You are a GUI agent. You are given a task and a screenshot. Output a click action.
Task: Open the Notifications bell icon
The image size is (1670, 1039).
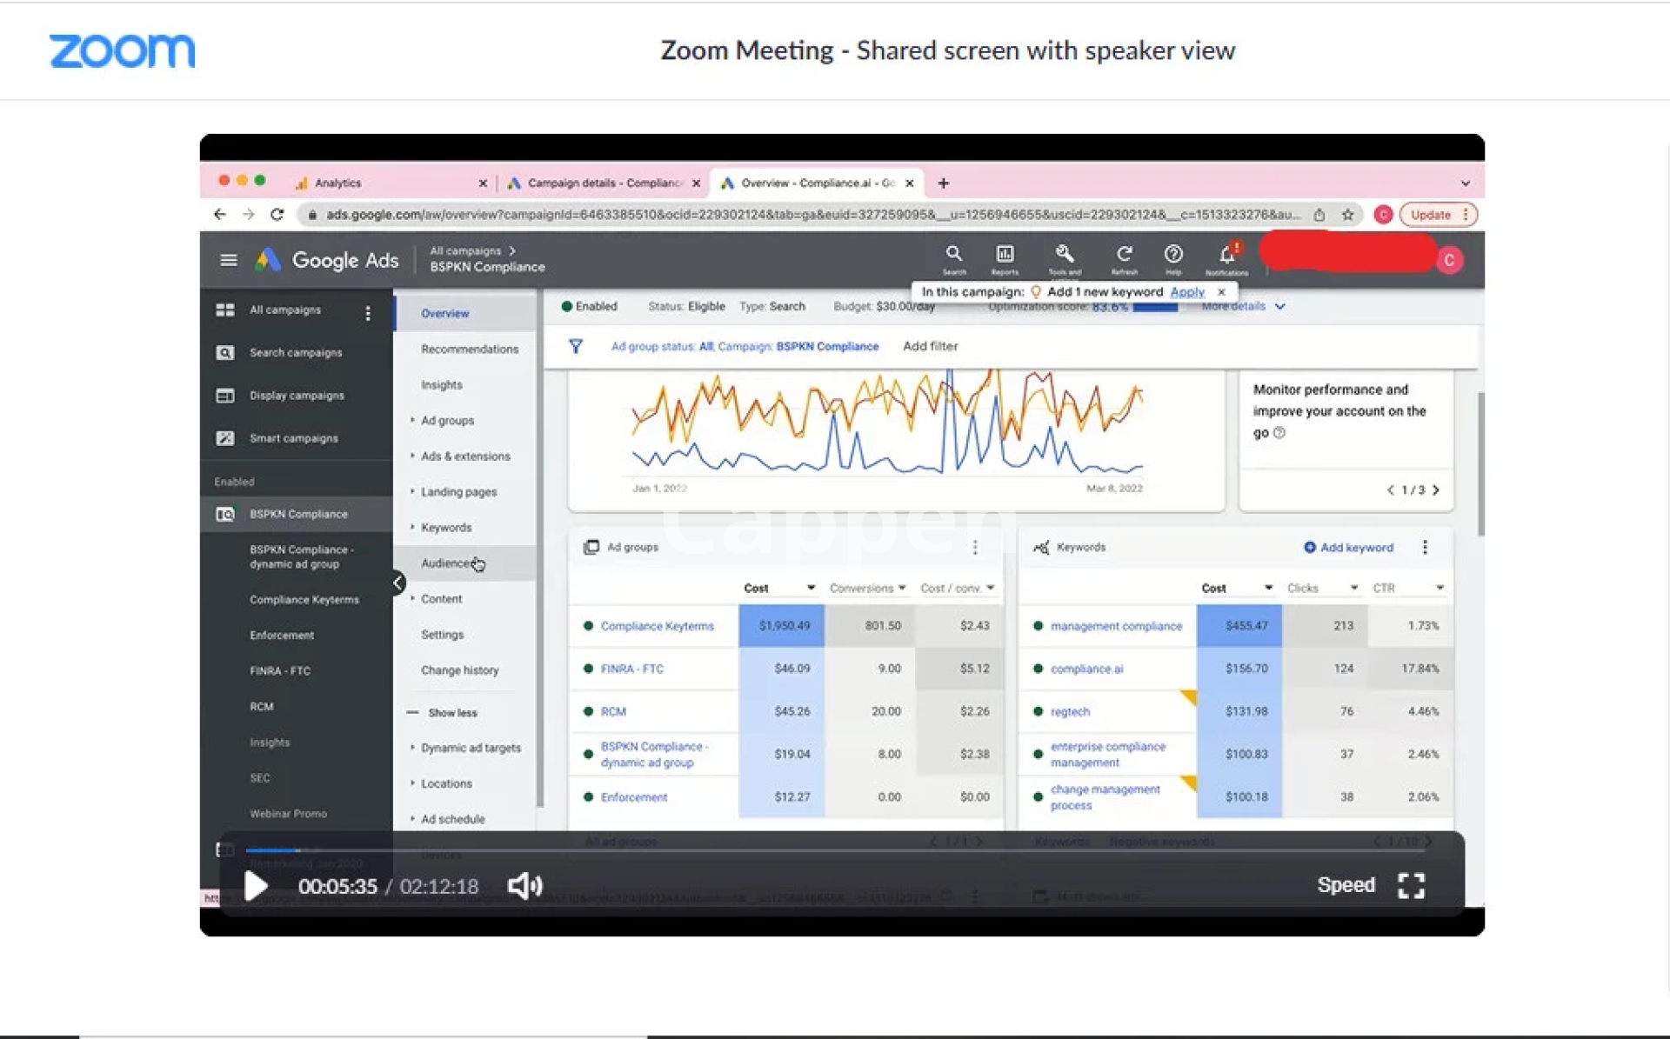pos(1226,255)
